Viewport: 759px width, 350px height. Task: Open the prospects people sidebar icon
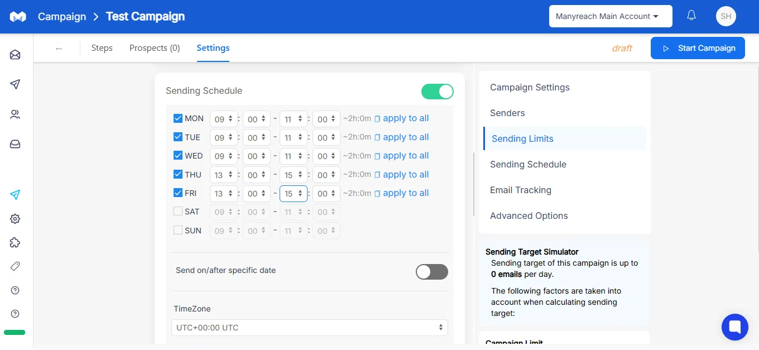coord(16,115)
